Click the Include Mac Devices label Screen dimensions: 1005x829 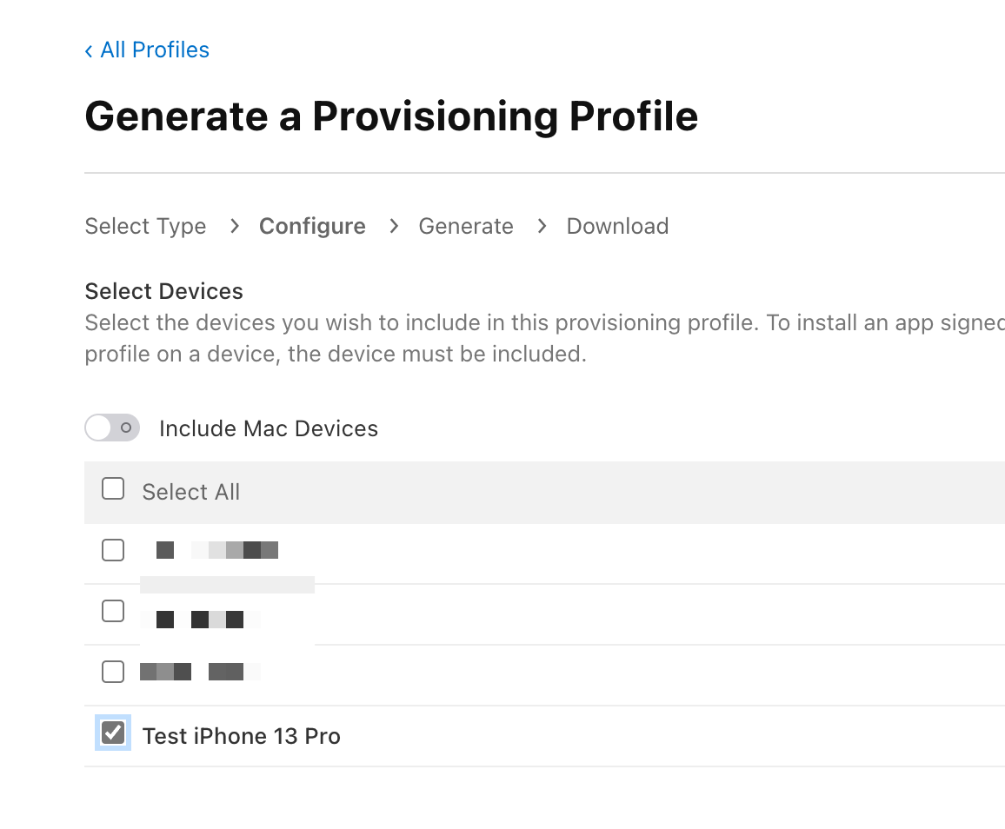pyautogui.click(x=268, y=428)
